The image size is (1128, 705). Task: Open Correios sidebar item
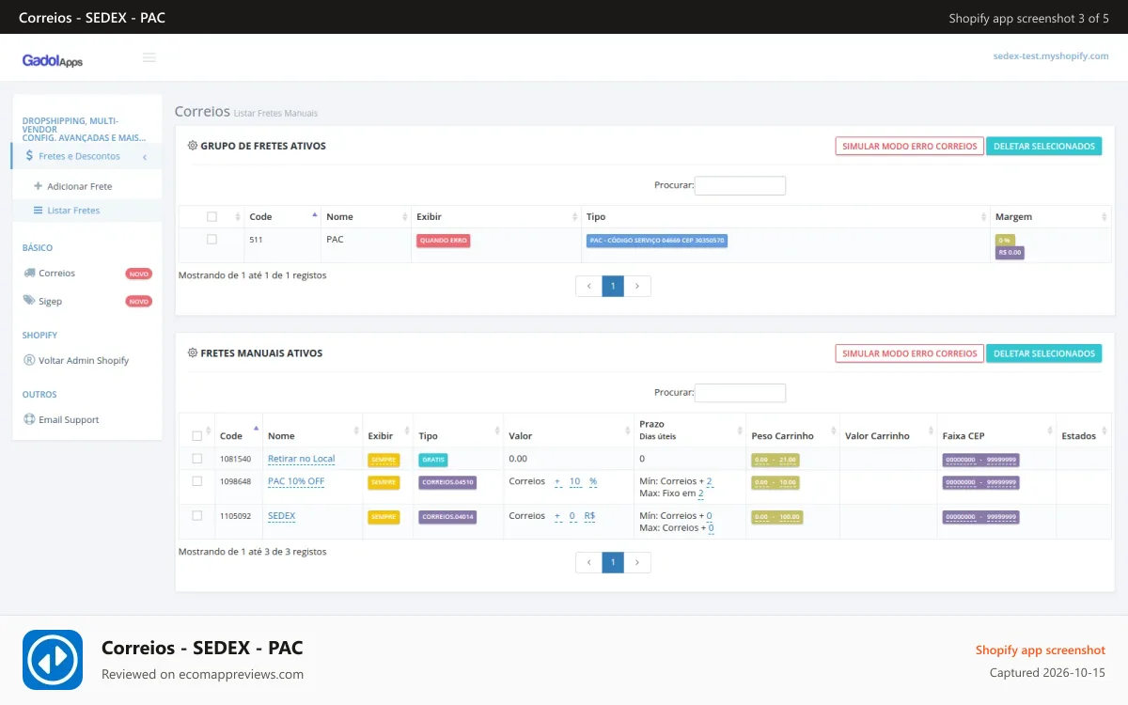pyautogui.click(x=56, y=273)
